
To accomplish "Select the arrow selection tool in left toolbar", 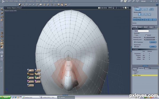I will point(2,10).
